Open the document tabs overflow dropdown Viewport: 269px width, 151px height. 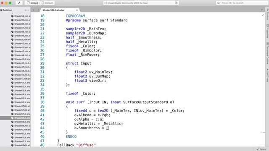pos(262,10)
